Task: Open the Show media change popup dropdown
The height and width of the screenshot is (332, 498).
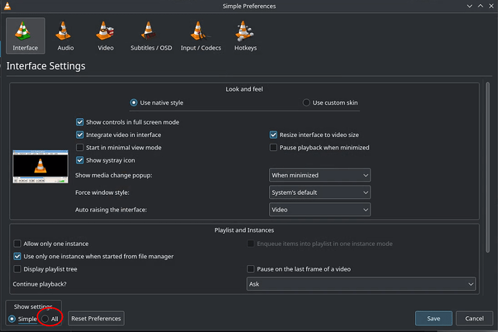Action: pos(320,175)
